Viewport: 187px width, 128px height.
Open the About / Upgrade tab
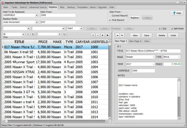(98, 7)
